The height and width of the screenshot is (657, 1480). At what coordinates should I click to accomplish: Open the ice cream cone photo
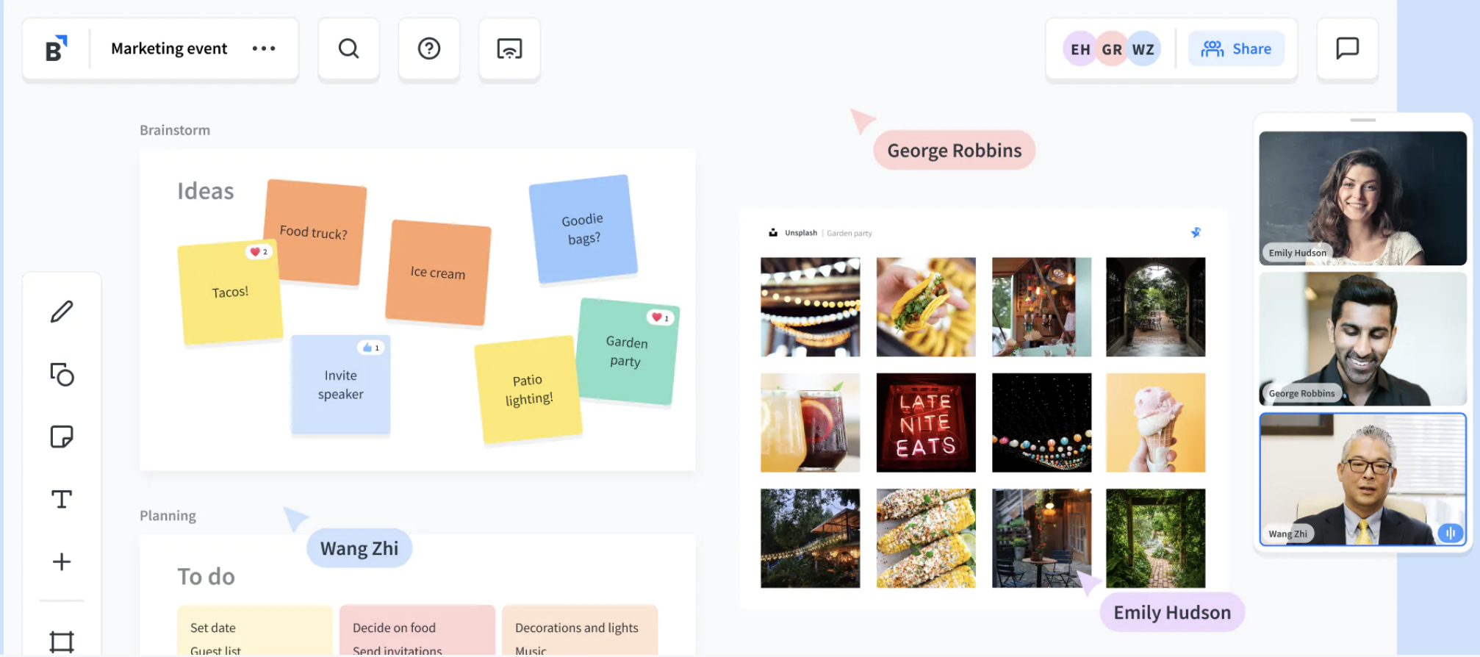pos(1156,423)
